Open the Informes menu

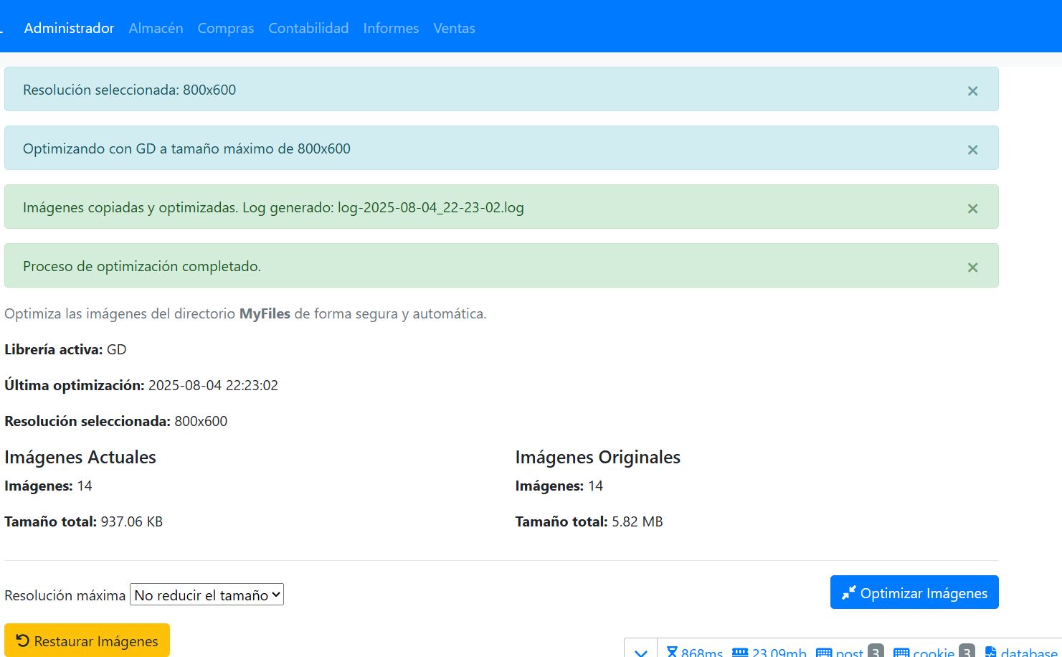tap(391, 28)
